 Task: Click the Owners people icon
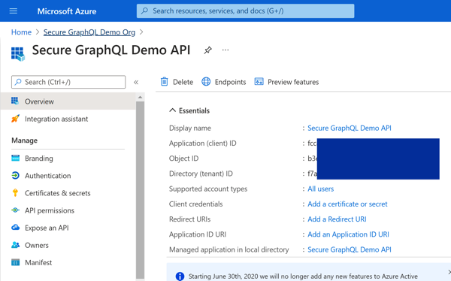pos(15,245)
